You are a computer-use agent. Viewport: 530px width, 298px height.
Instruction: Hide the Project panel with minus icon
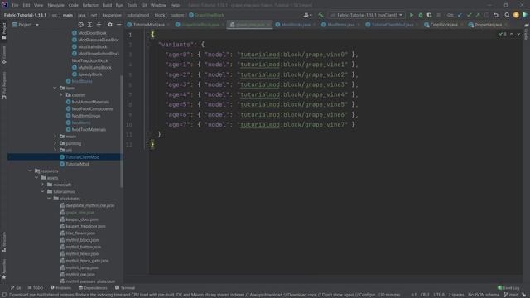[x=118, y=25]
